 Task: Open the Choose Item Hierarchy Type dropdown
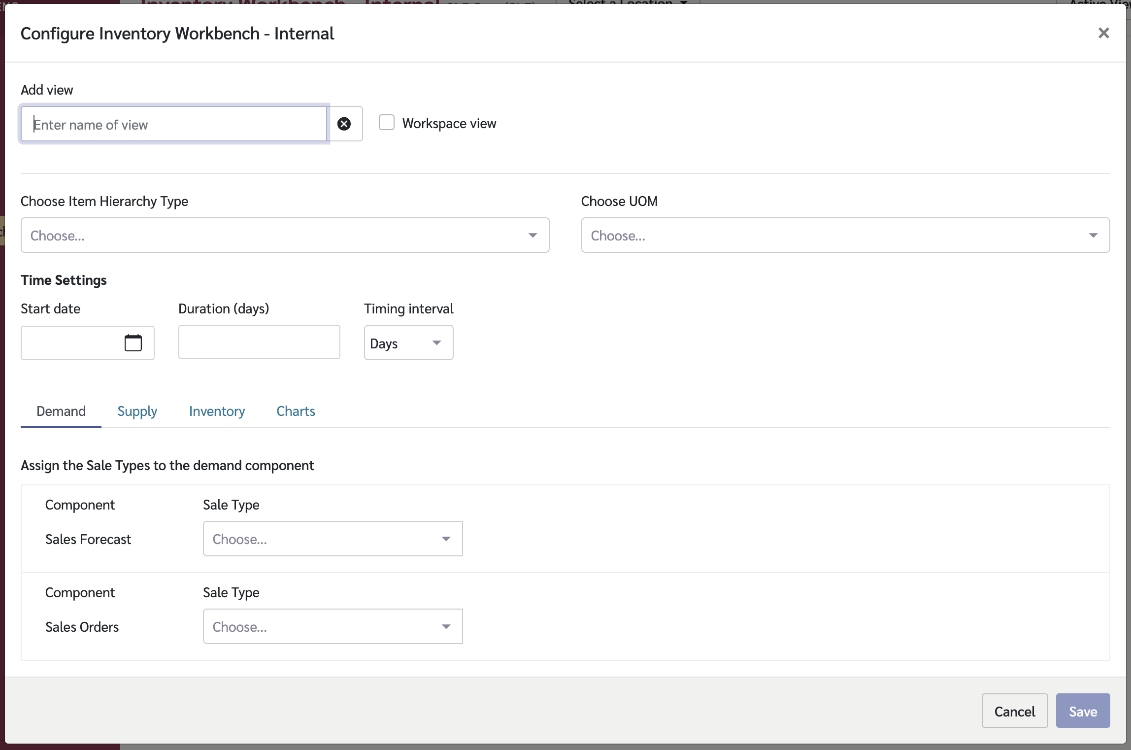click(284, 236)
